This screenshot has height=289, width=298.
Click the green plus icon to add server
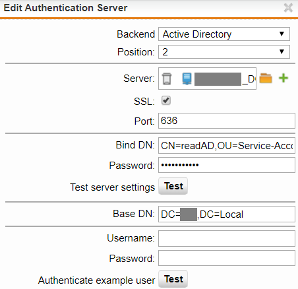pos(283,78)
